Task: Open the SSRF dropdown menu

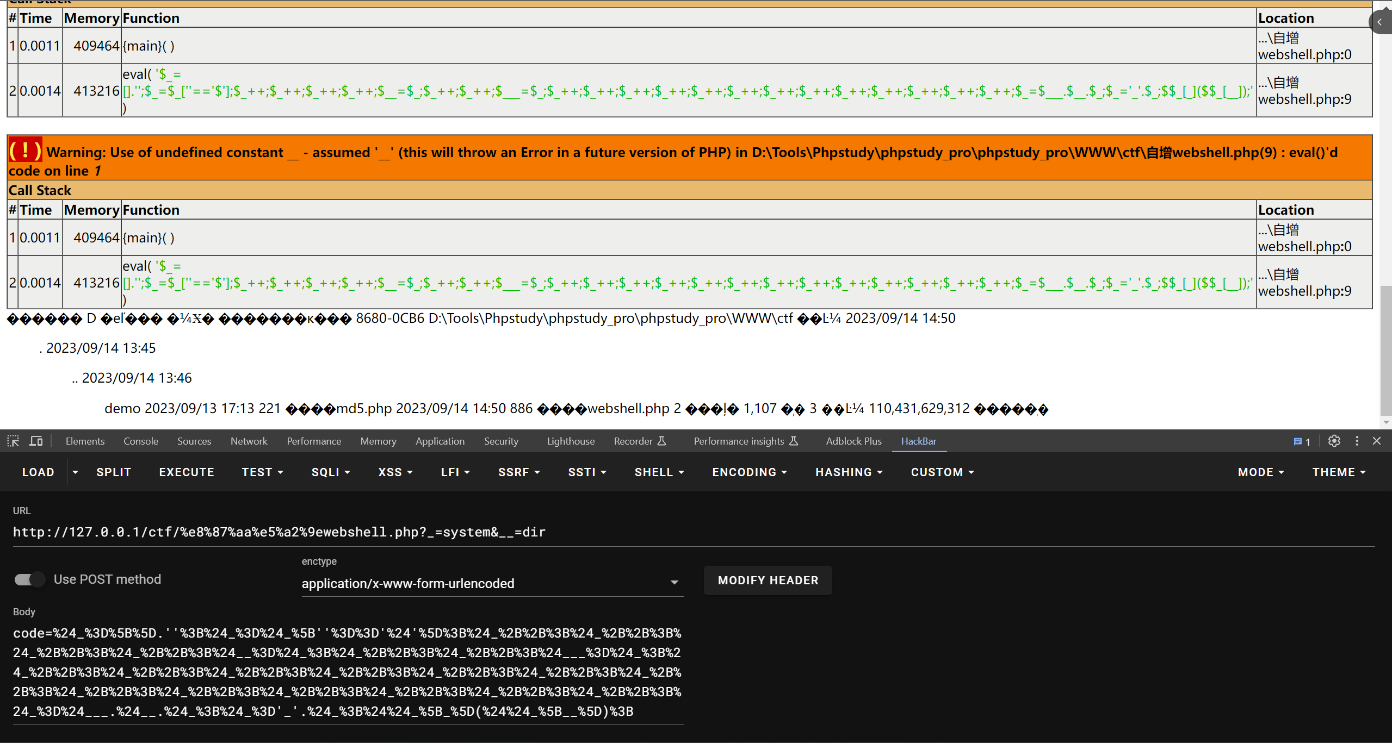Action: point(519,472)
